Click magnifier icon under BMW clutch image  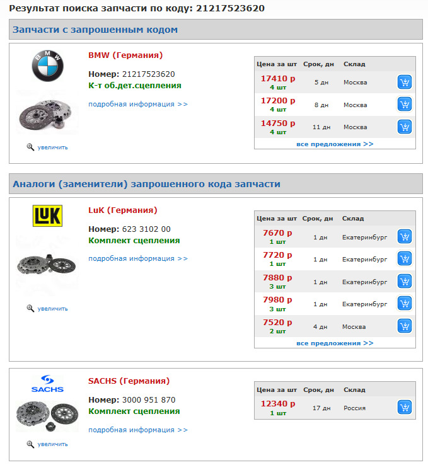tap(30, 147)
